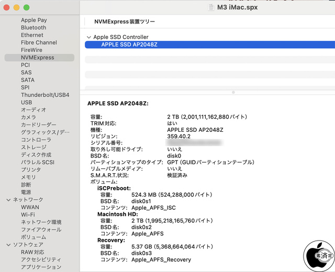
Task: Select SAS in the sidebar
Action: pyautogui.click(x=26, y=72)
